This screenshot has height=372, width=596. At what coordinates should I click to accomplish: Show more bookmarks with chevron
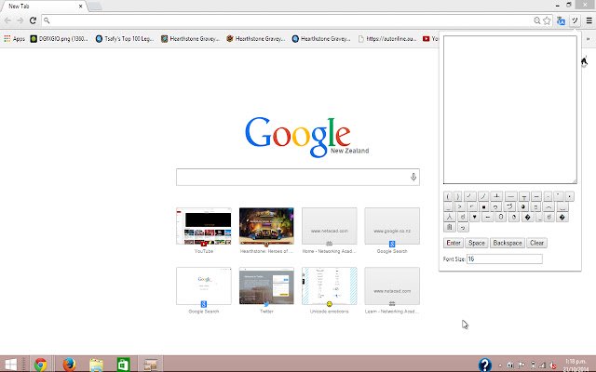(x=588, y=39)
